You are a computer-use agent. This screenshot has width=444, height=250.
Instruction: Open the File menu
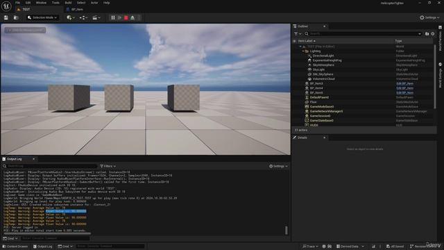pyautogui.click(x=17, y=3)
